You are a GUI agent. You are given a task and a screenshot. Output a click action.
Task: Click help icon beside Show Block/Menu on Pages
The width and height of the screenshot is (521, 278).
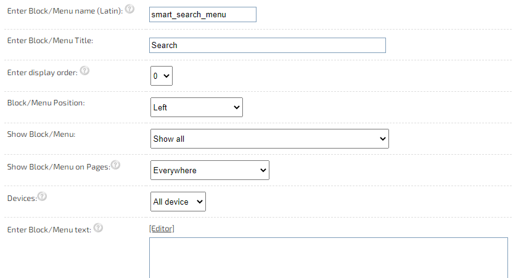pyautogui.click(x=115, y=165)
